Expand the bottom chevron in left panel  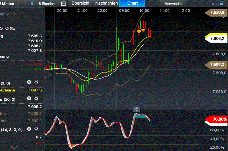tap(14, 148)
